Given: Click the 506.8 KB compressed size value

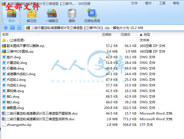Looking at the screenshot, I should tap(129, 125).
